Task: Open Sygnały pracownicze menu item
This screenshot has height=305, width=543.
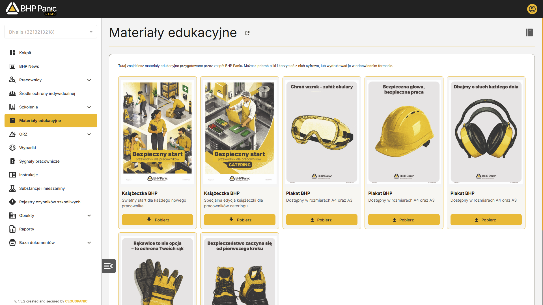Action: 51,161
